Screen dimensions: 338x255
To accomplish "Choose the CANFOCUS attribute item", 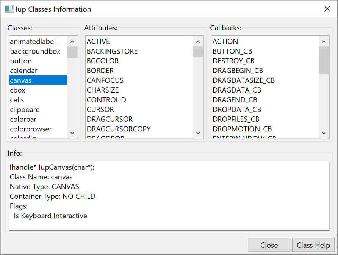I will 105,80.
